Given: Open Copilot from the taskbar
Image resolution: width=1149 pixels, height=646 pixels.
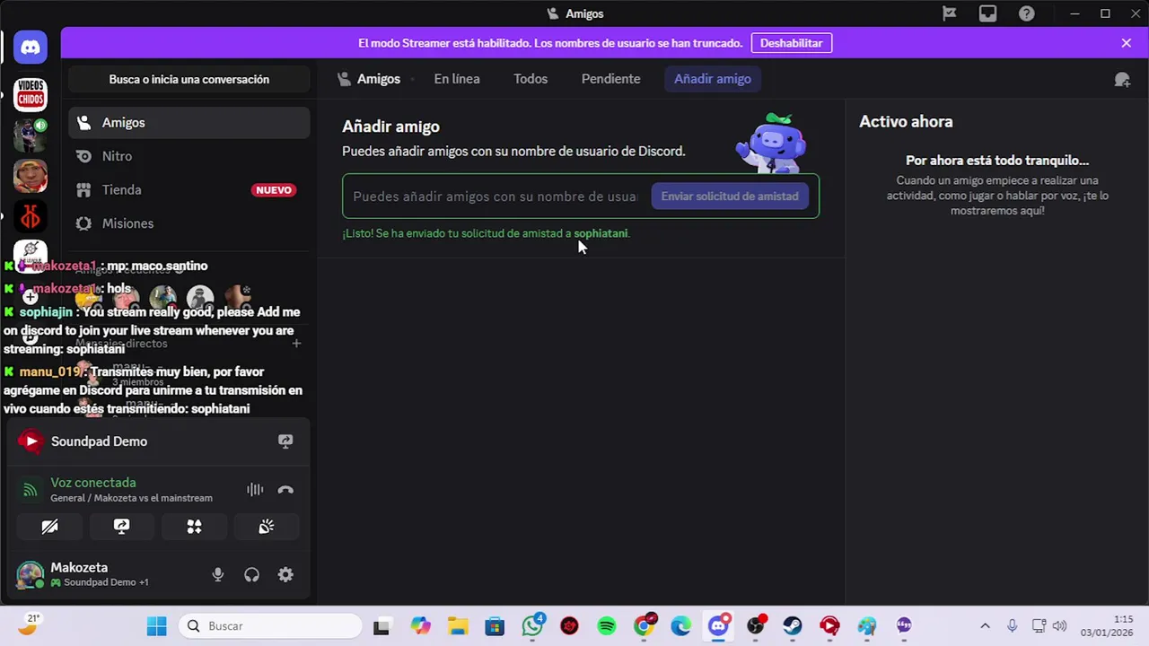Looking at the screenshot, I should (421, 626).
